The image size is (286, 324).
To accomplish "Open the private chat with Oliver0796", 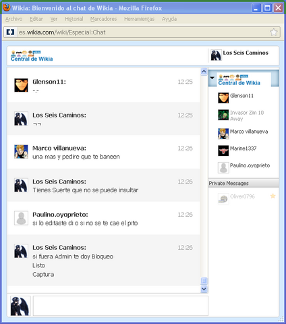I will click(242, 196).
